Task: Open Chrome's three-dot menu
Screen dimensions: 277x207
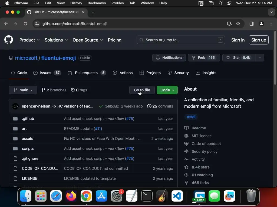Action: (x=271, y=24)
